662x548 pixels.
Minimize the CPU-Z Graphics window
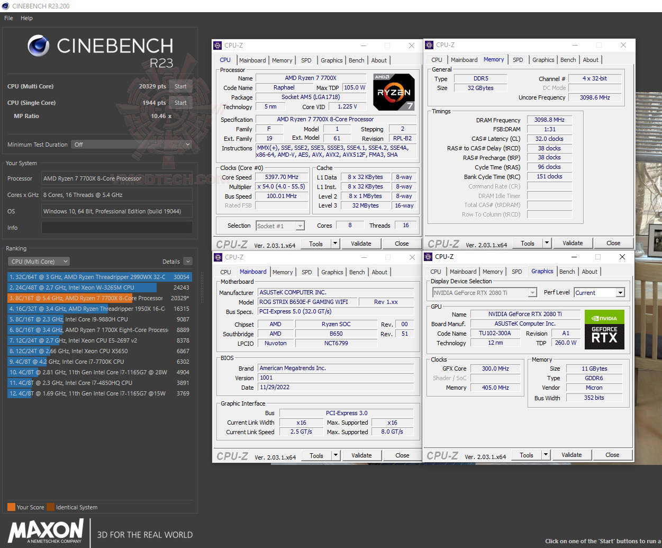574,257
